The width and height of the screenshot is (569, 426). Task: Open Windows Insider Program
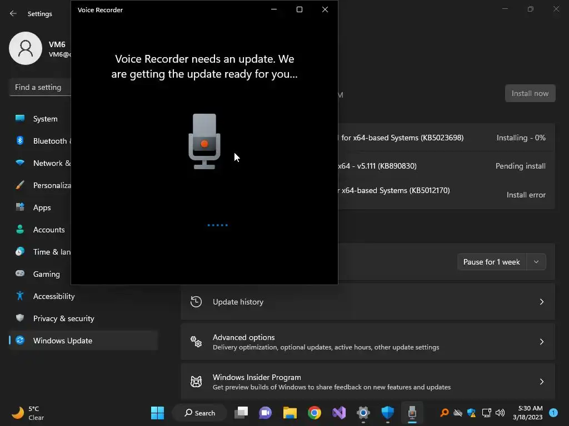368,382
